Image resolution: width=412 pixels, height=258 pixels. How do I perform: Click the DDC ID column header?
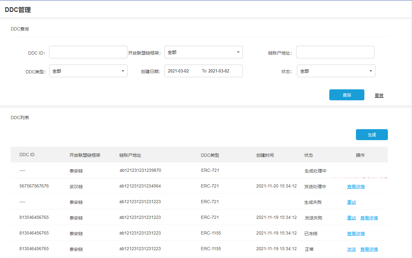pyautogui.click(x=27, y=155)
